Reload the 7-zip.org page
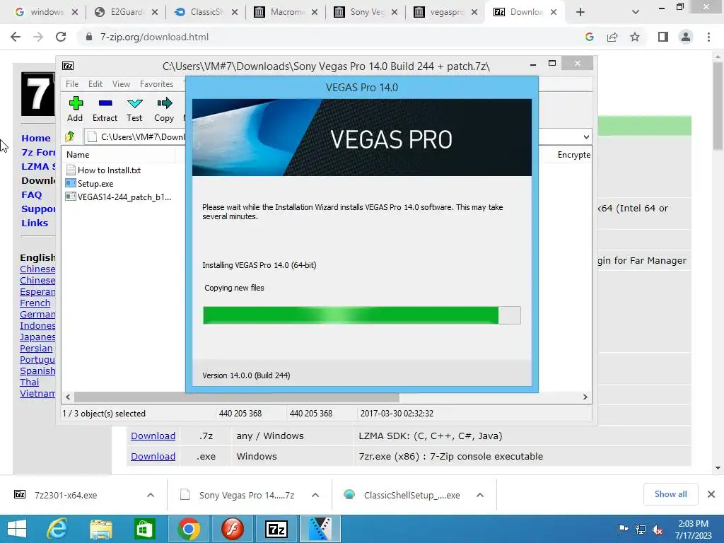The image size is (724, 543). [61, 37]
